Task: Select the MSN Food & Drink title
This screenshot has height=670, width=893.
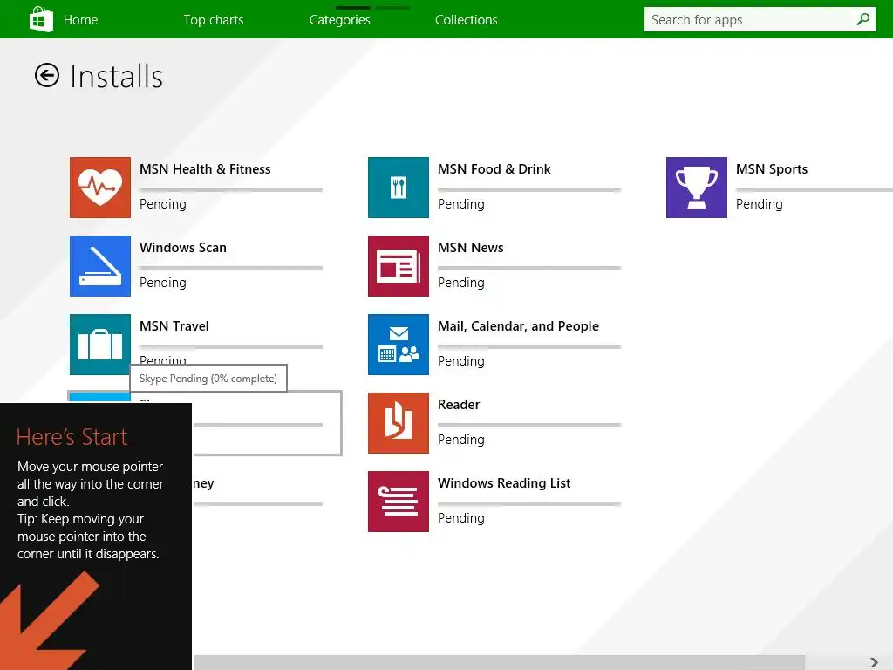Action: (494, 169)
